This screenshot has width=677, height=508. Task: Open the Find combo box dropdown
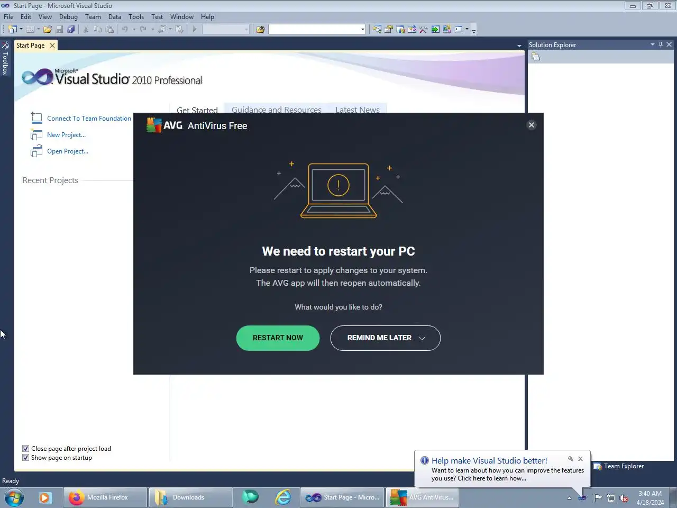(x=362, y=29)
